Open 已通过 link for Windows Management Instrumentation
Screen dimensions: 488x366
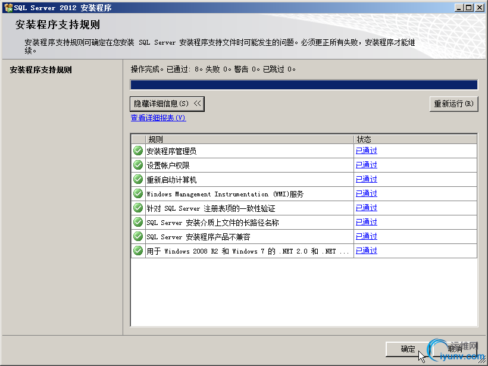coord(367,193)
